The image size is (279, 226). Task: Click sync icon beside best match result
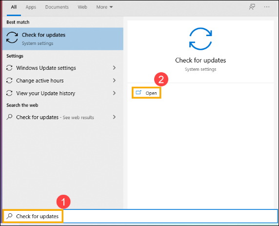coord(12,38)
